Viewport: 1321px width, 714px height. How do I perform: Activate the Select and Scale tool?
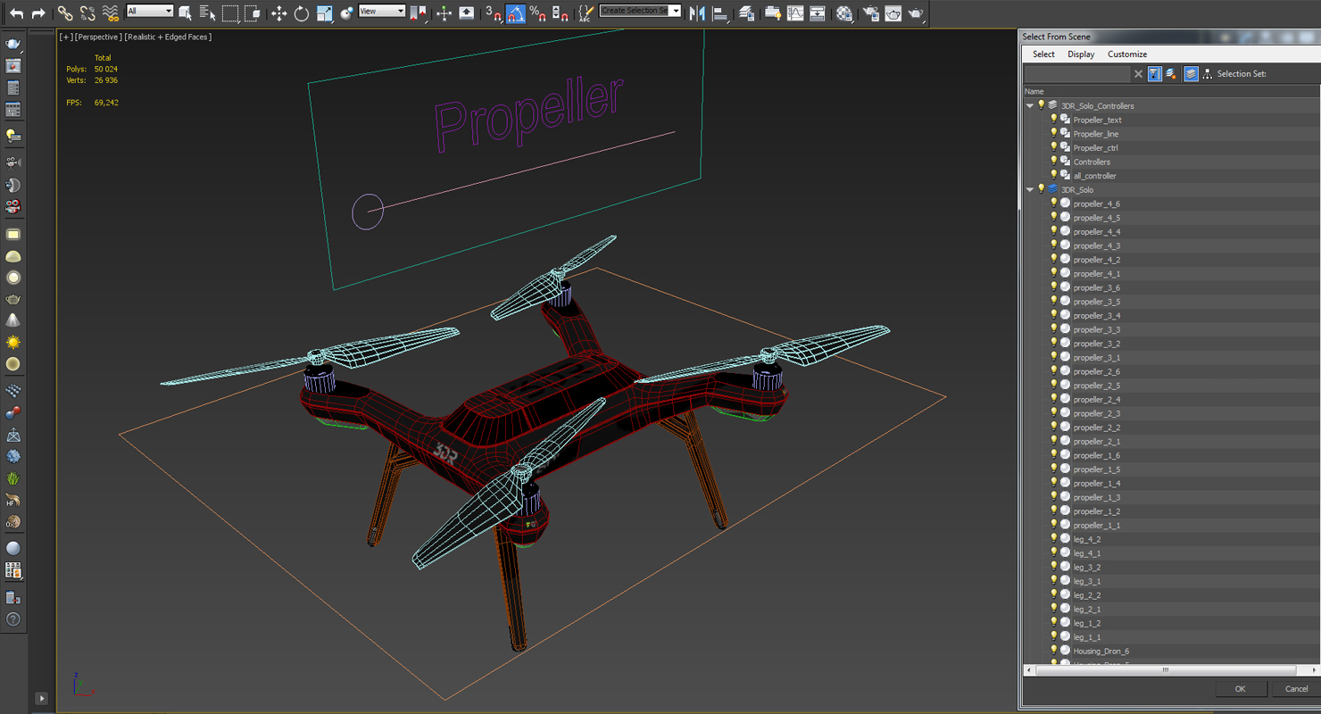(324, 12)
